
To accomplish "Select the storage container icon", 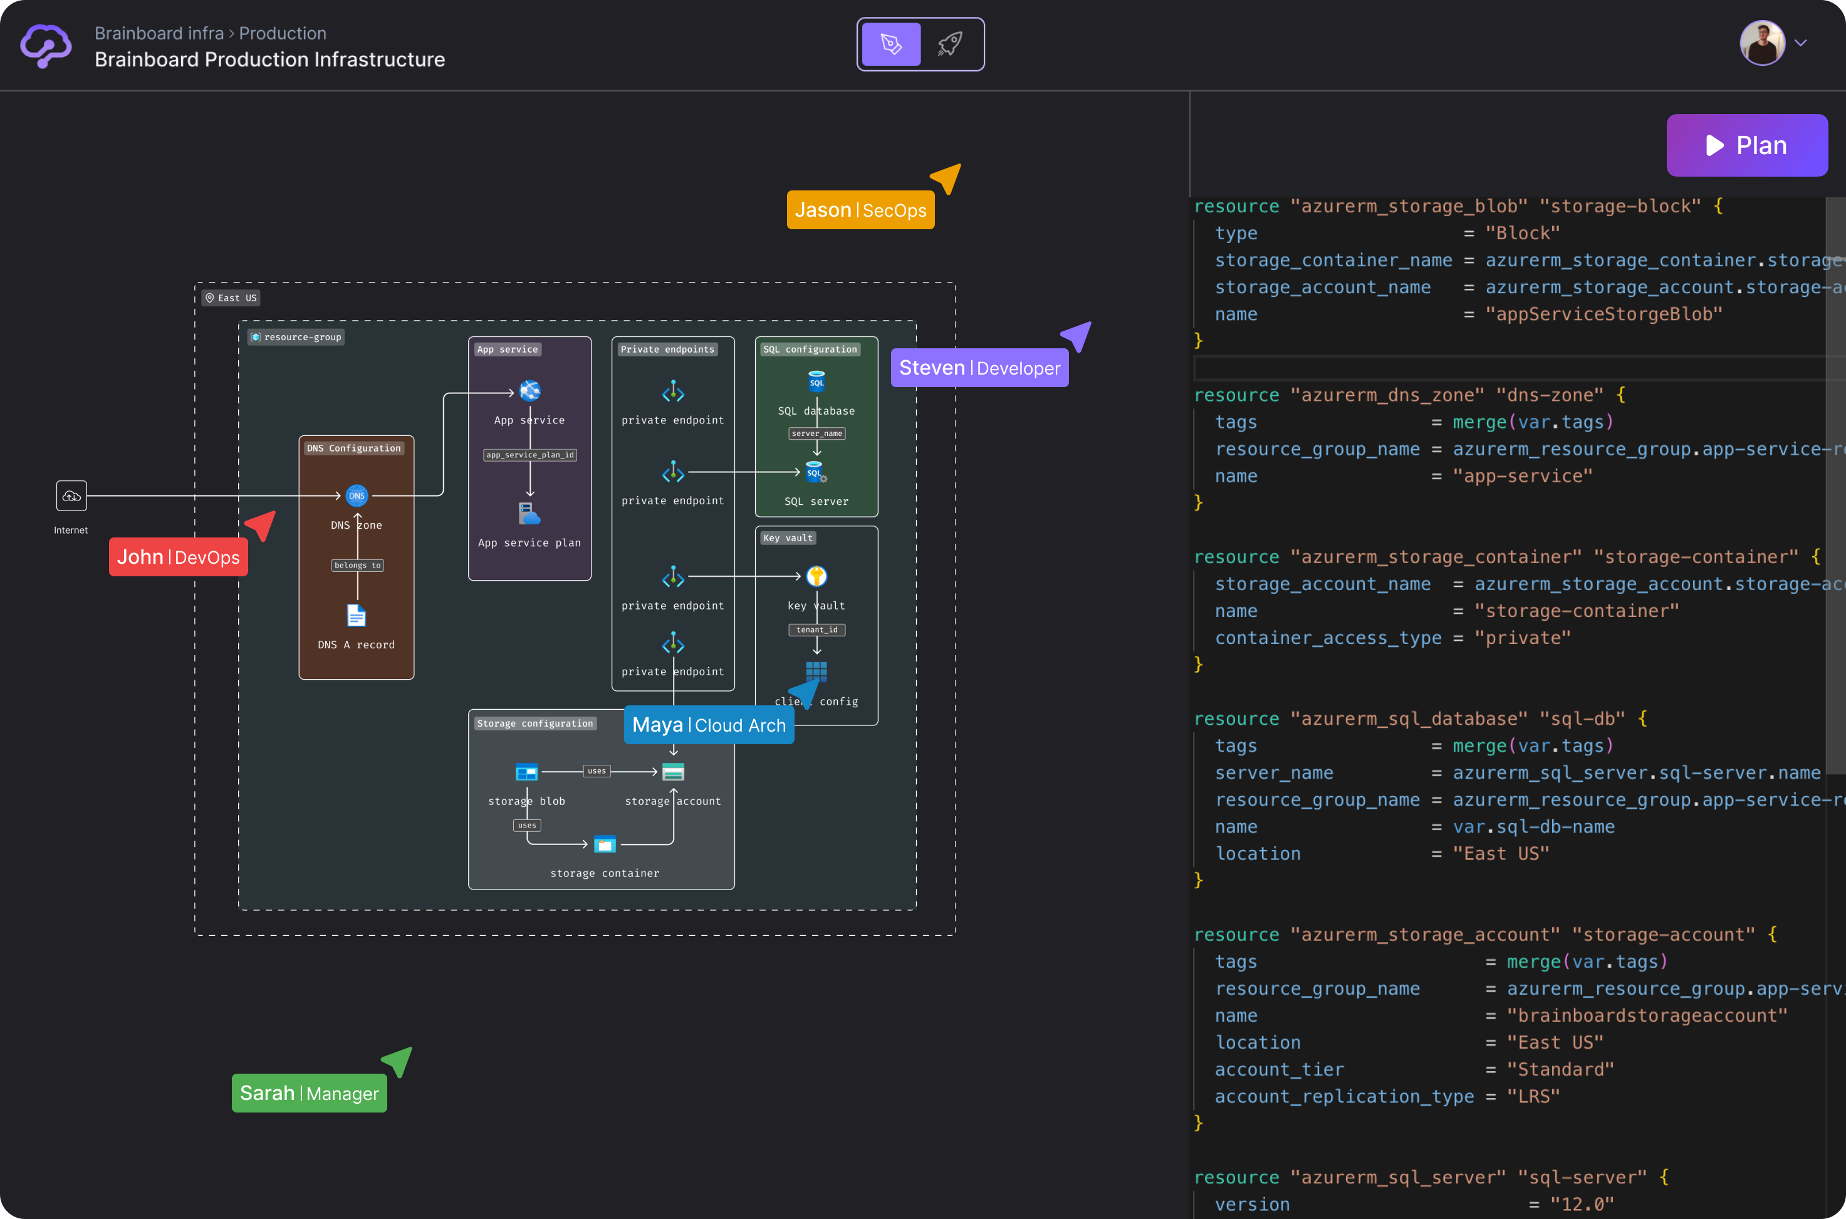I will coord(604,844).
